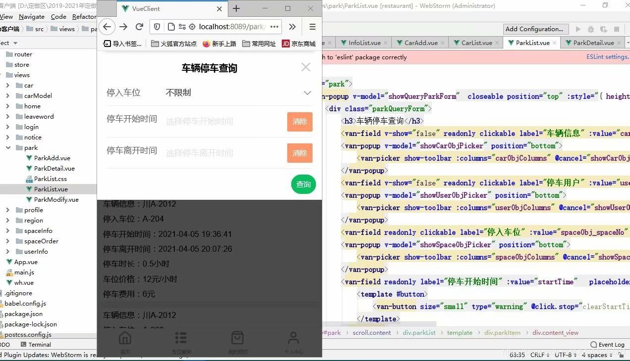Image resolution: width=630 pixels, height=361 pixels.
Task: Open the 停入车位 picker chevron
Action: tap(308, 93)
